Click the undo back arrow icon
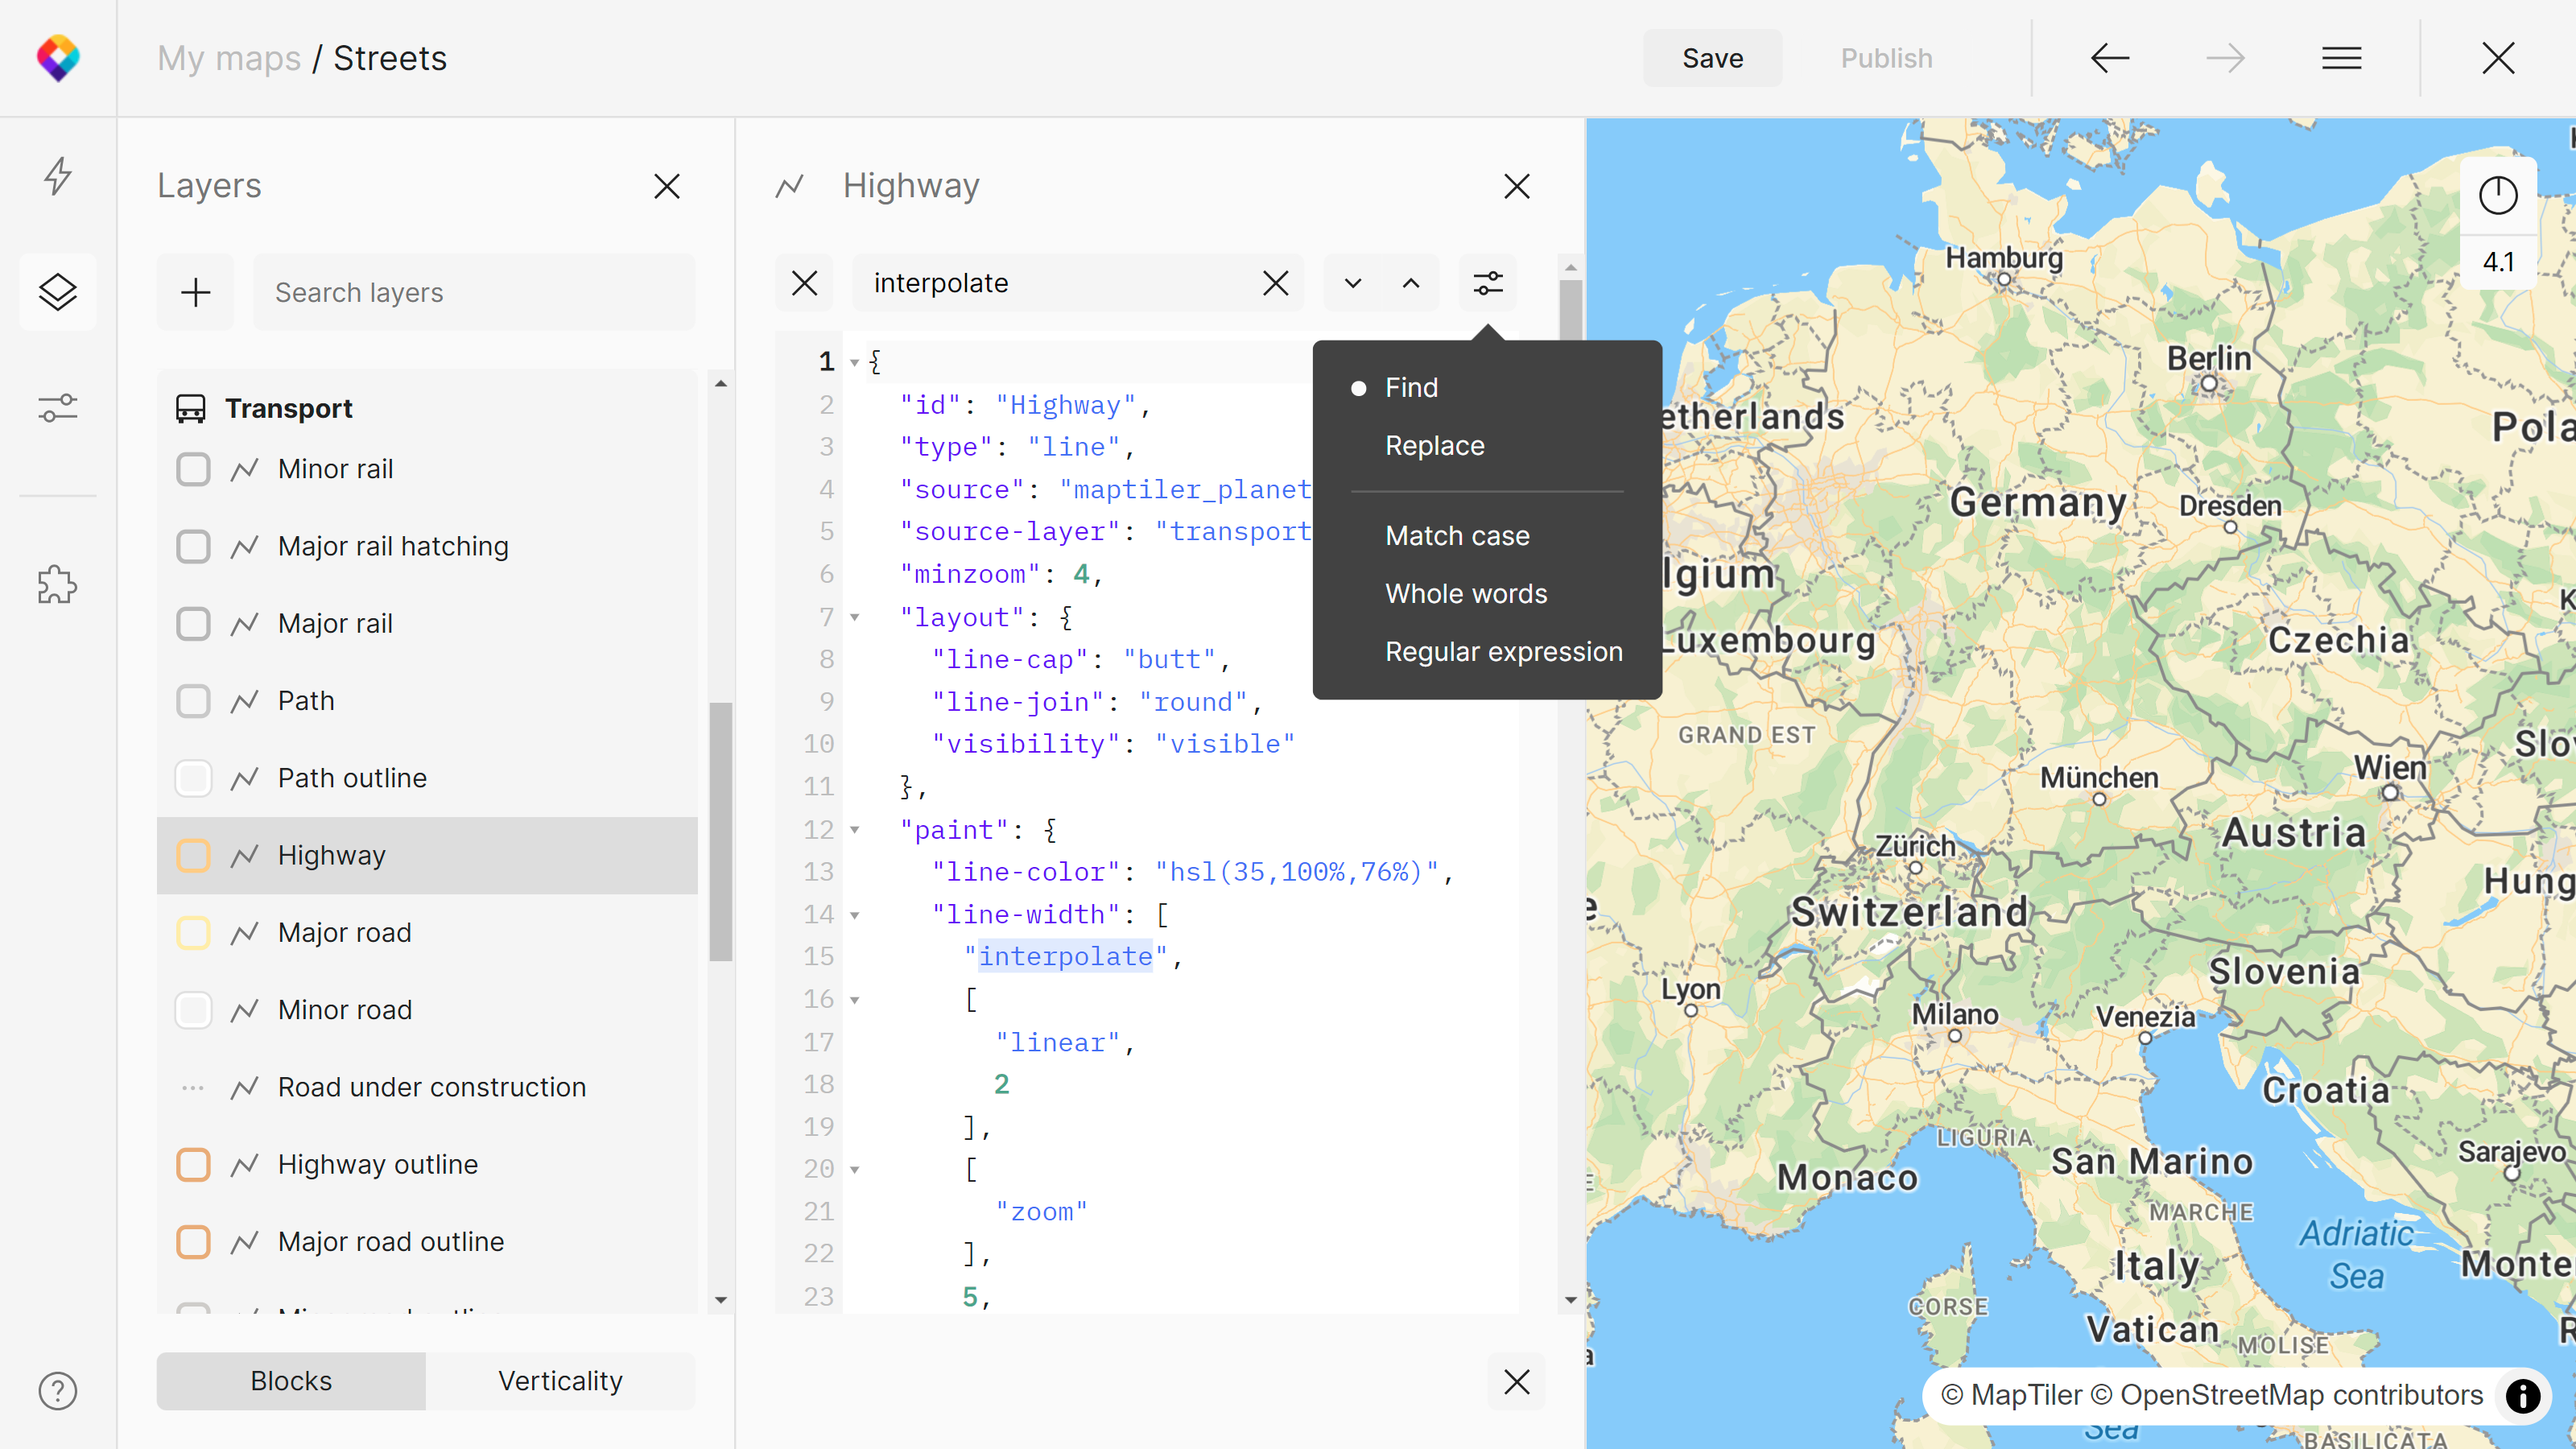Viewport: 2576px width, 1449px height. (2110, 58)
